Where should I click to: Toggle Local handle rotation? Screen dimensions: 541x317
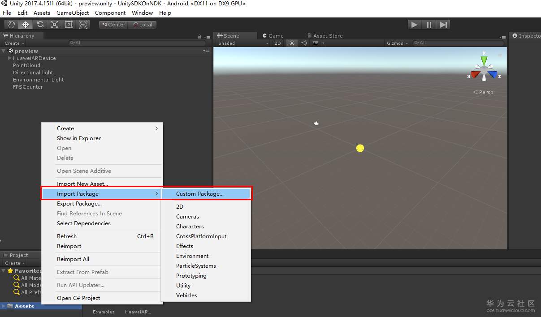click(143, 25)
